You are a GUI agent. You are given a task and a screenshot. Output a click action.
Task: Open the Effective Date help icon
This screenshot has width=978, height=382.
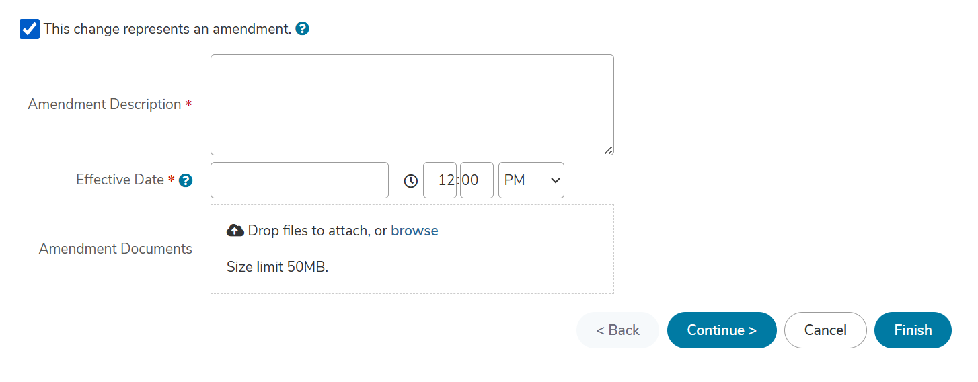(x=186, y=180)
